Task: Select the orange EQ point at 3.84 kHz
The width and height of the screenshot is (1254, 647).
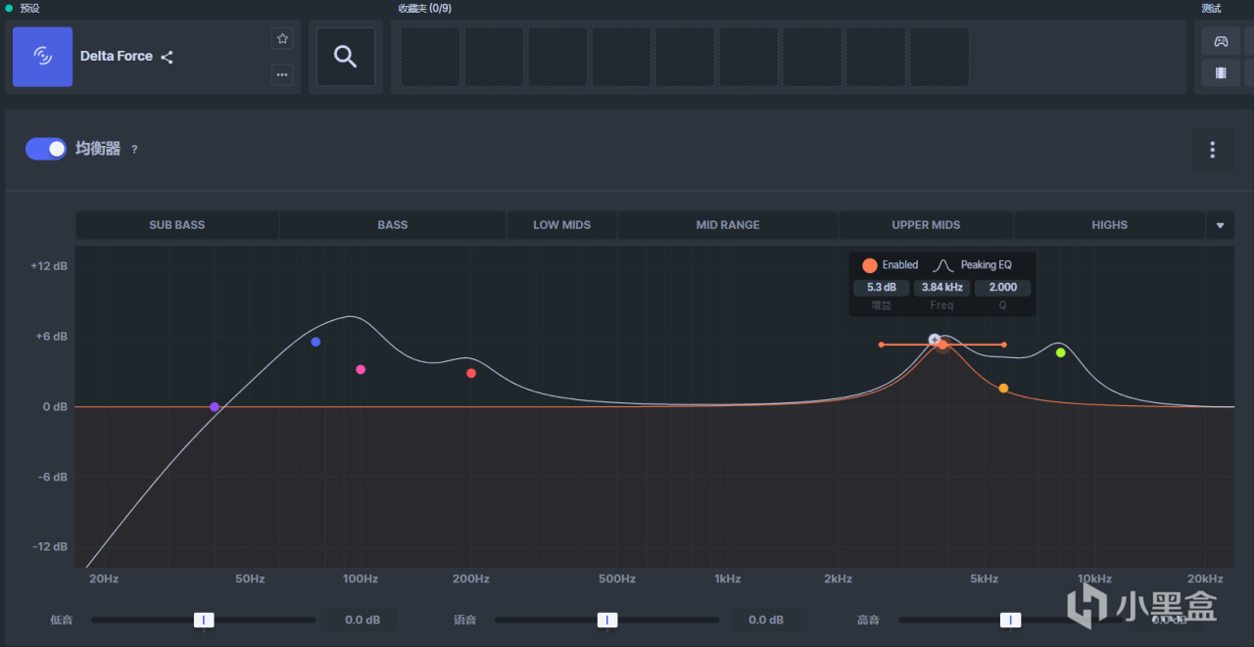Action: click(942, 345)
